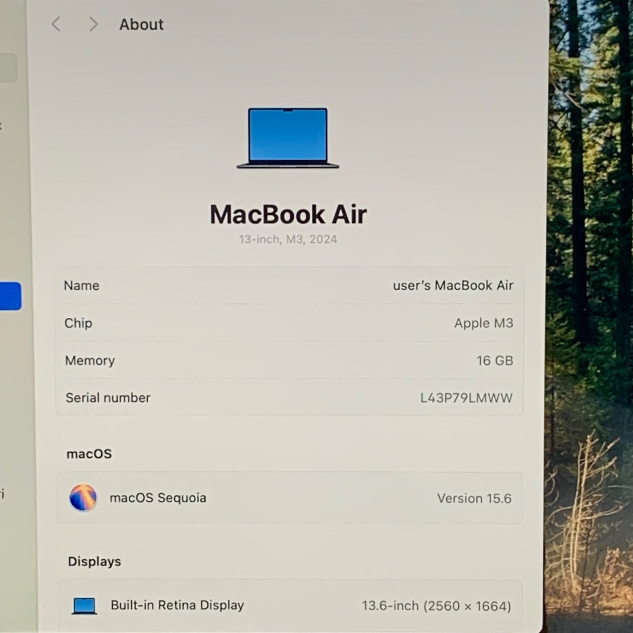Click the Memory value 16 GB
The height and width of the screenshot is (633, 633).
[495, 361]
